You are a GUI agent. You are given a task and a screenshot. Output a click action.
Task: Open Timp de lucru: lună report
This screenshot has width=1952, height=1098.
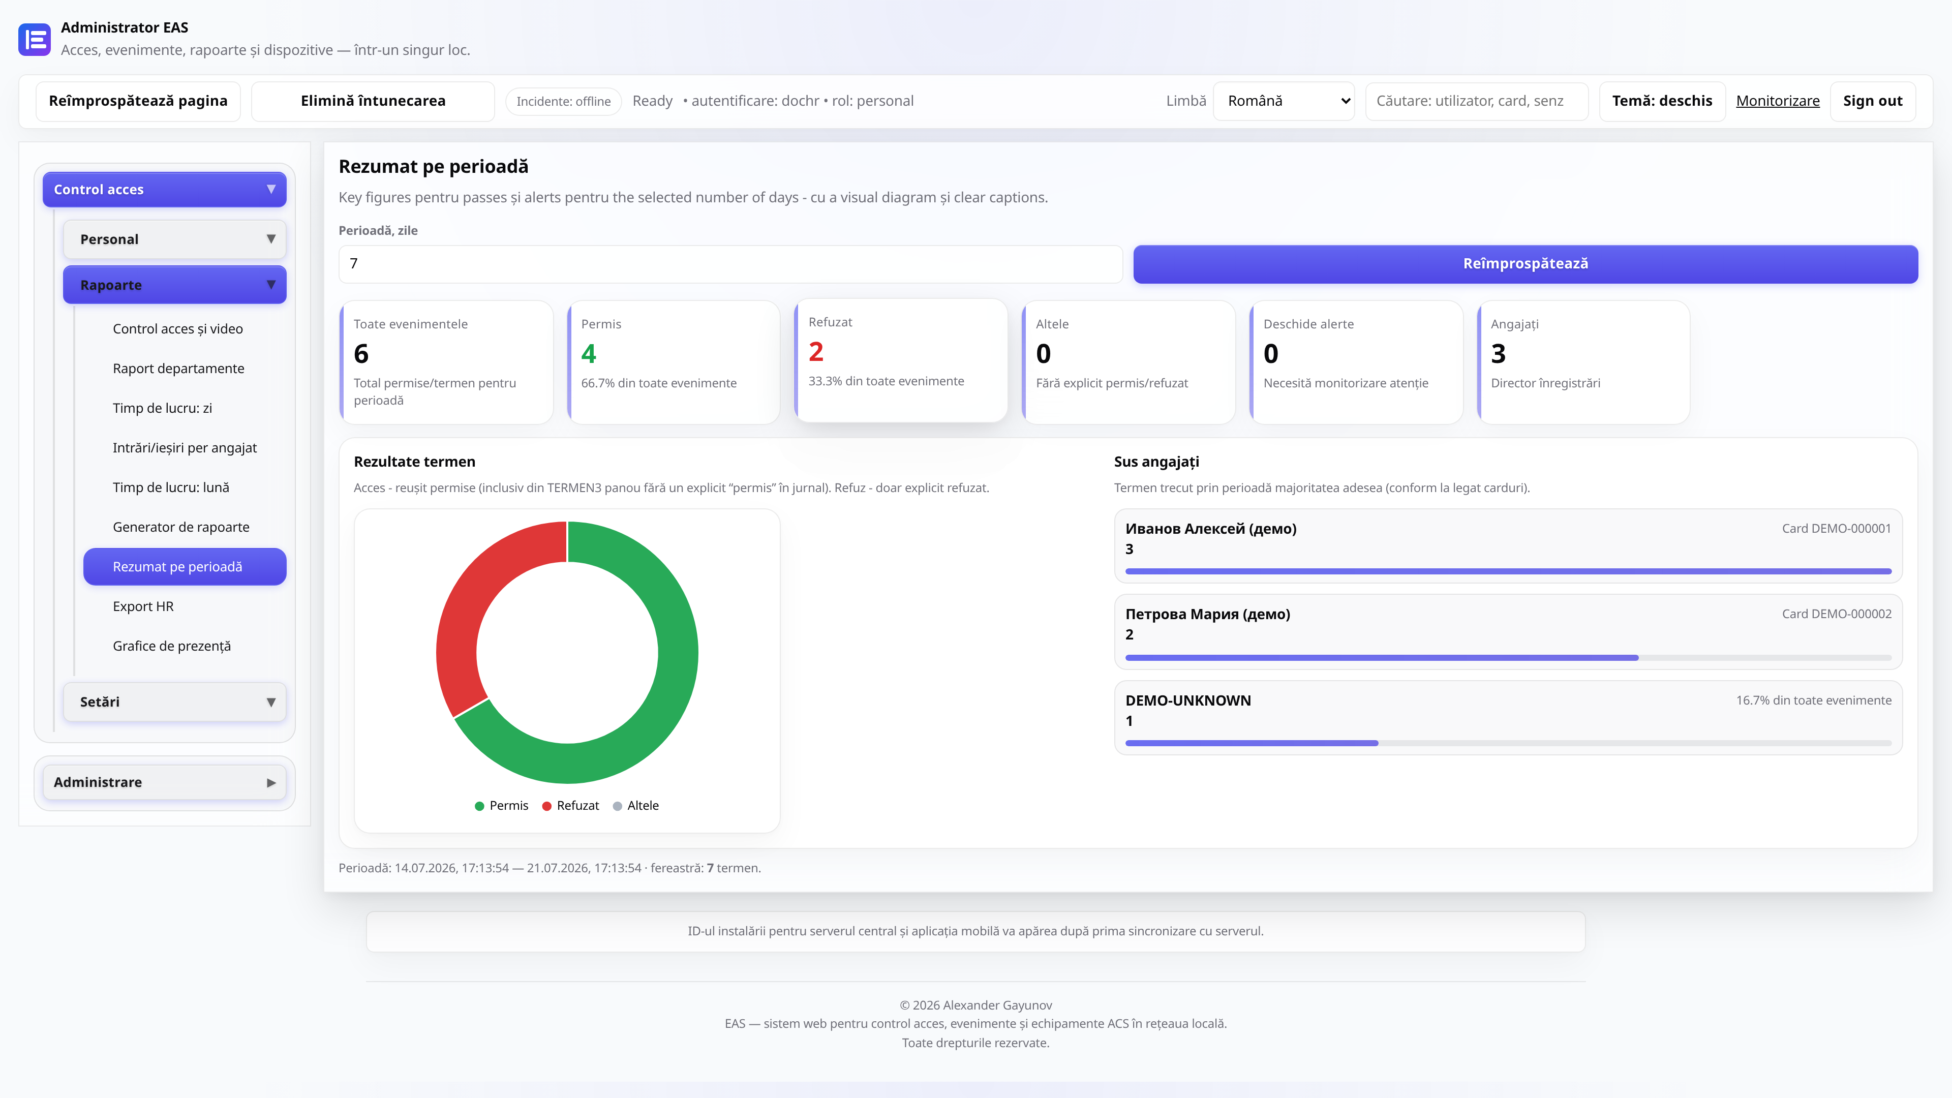coord(171,487)
